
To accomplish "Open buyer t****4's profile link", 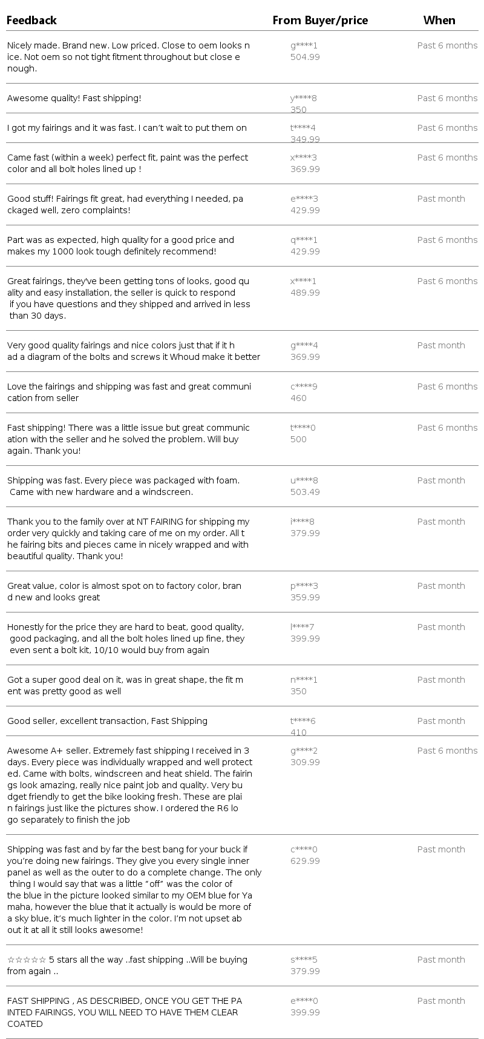I will [302, 128].
